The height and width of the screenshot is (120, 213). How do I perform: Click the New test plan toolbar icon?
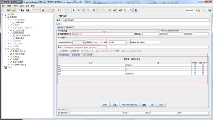(4, 10)
